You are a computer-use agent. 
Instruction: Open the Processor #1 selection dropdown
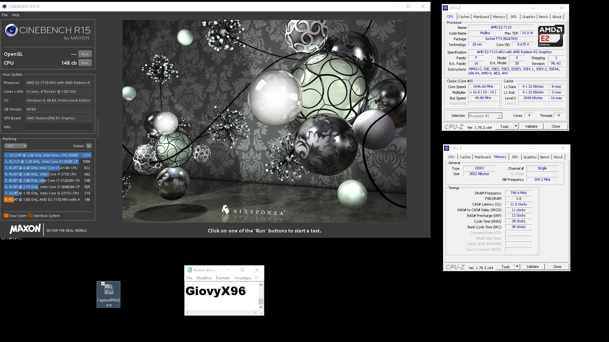(x=485, y=116)
